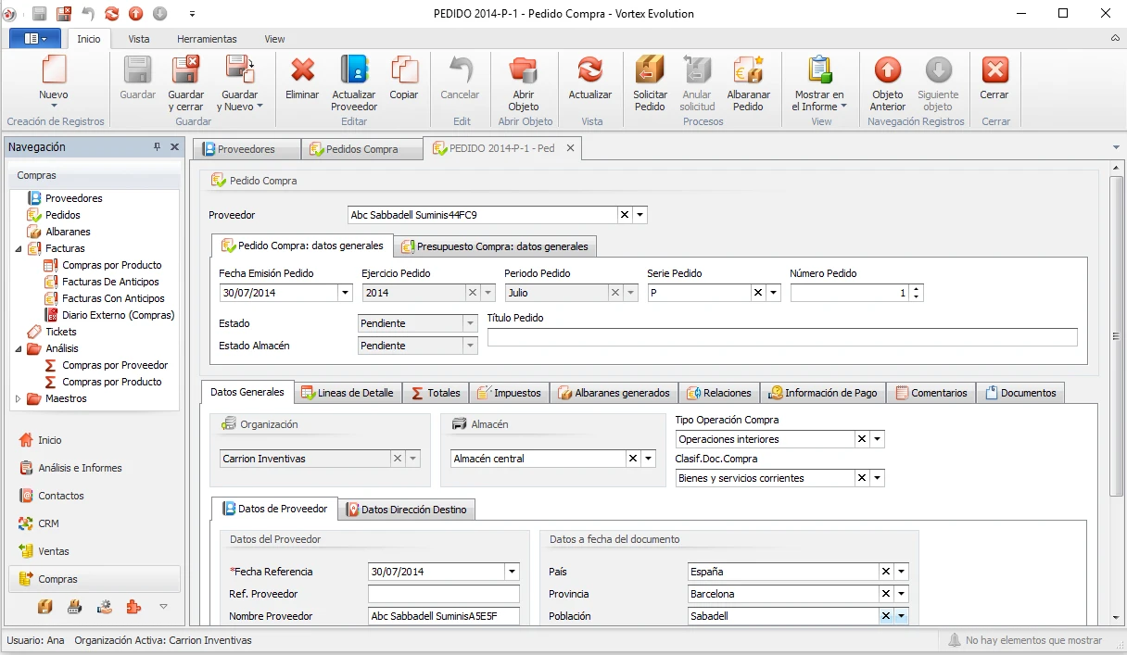1127x655 pixels.
Task: Increase Número Pedido with up spinner
Action: click(x=917, y=288)
